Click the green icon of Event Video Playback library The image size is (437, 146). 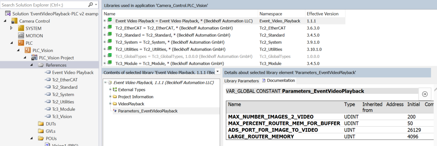tap(110, 20)
